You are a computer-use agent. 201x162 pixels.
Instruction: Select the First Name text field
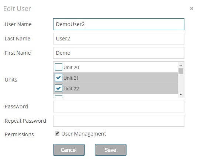click(x=119, y=53)
